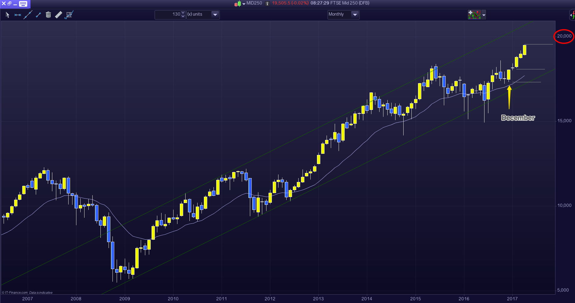Expand the Monthly timeframe dropdown
This screenshot has width=575, height=303.
(355, 14)
